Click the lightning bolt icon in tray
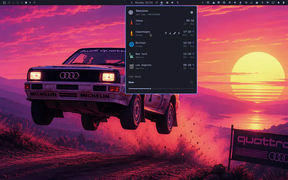The width and height of the screenshot is (288, 180). pyautogui.click(x=240, y=2)
